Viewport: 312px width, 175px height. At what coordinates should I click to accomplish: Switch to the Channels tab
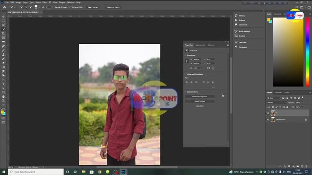tap(278, 93)
